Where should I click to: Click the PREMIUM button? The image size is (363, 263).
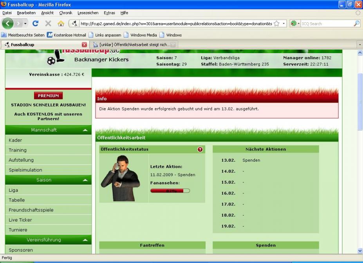pyautogui.click(x=48, y=95)
